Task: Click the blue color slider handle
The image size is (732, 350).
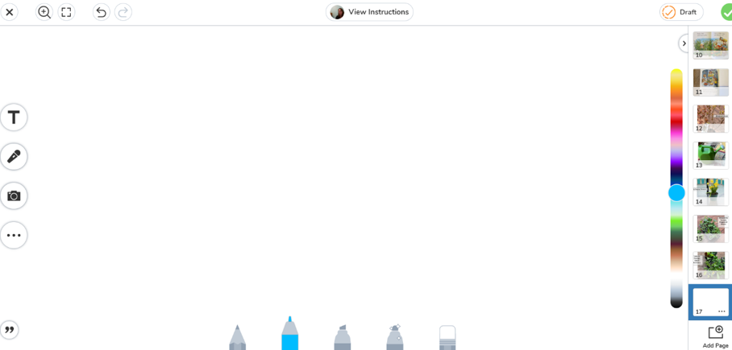Action: point(676,192)
